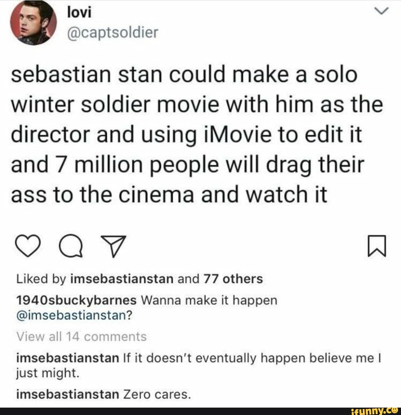401x415 pixels.
Task: Click the "Wanna make it happen" caption text
Action: (208, 301)
